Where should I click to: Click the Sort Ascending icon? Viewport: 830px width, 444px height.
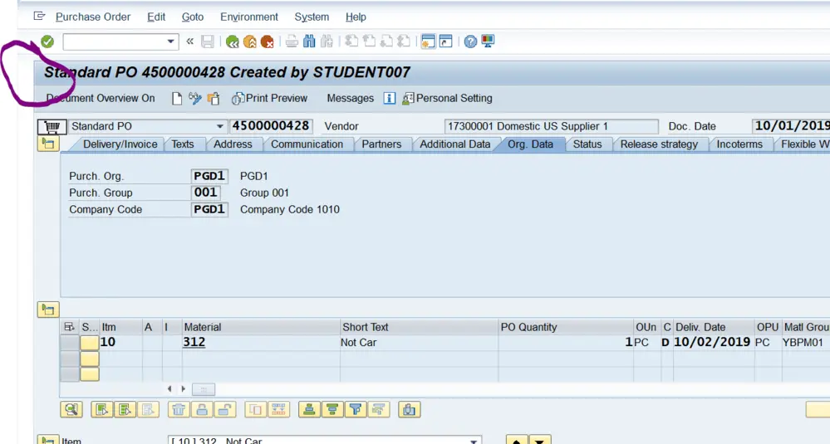coord(310,410)
